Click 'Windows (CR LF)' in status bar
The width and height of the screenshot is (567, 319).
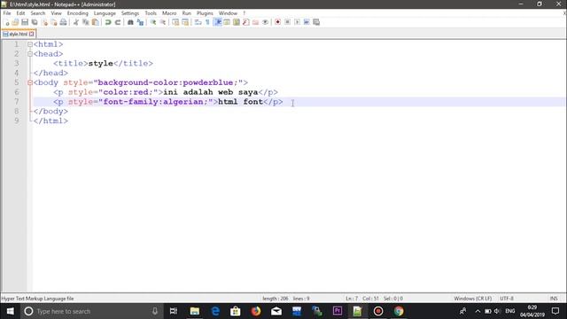point(472,299)
